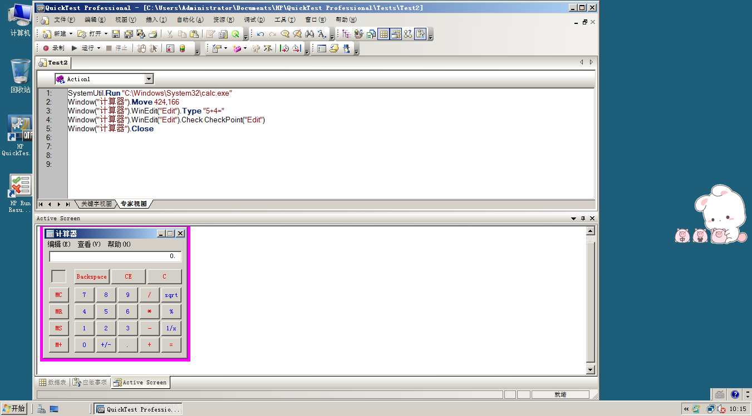Viewport: 752px width, 416px height.
Task: Switch to the 专家视图 tab
Action: click(134, 204)
